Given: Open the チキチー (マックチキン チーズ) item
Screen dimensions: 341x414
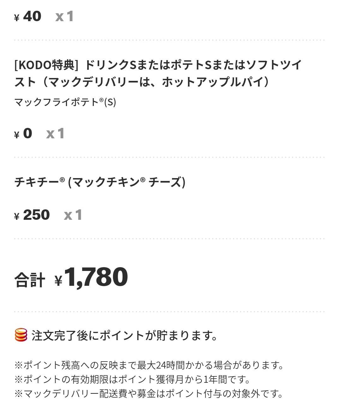Looking at the screenshot, I should (x=99, y=182).
